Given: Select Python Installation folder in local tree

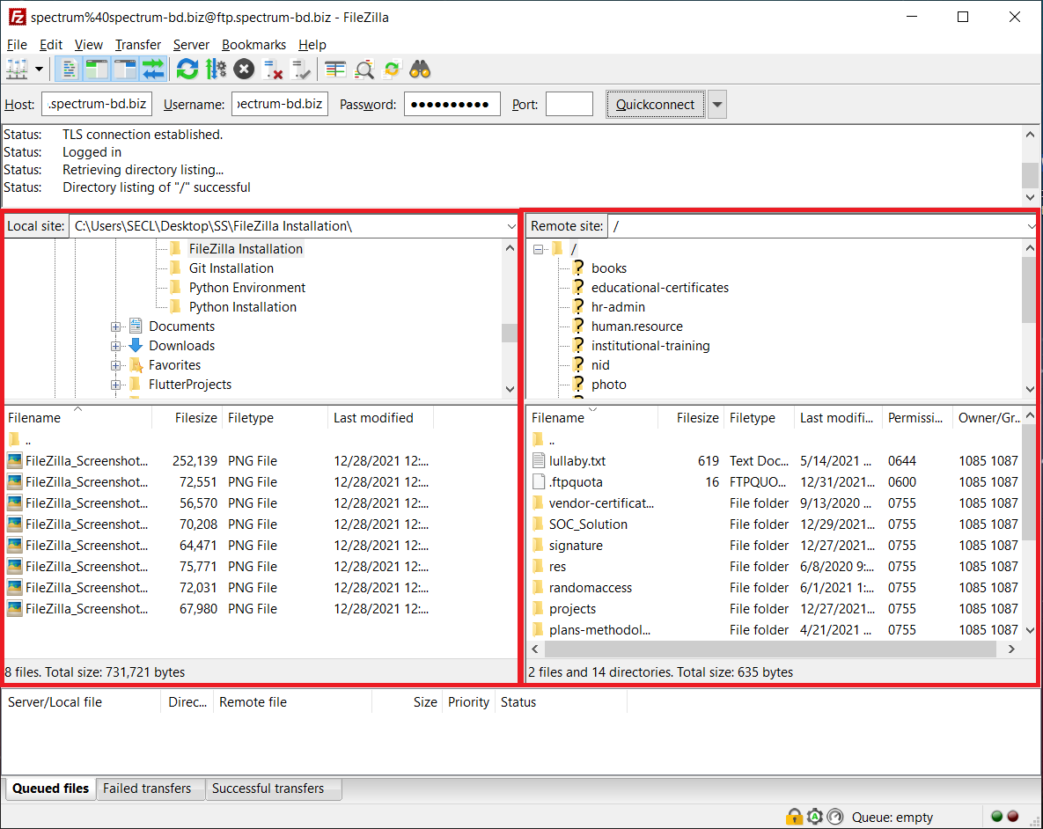Looking at the screenshot, I should coord(242,307).
